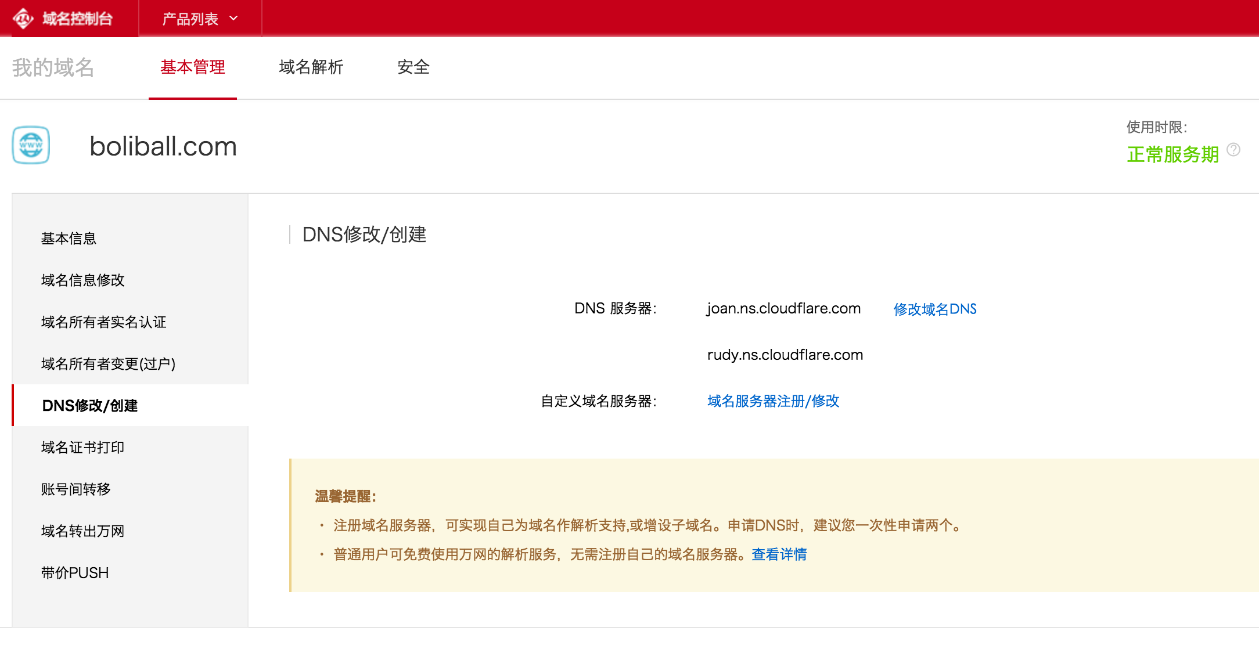This screenshot has height=649, width=1259.
Task: Click the Wanwang logo icon
Action: [23, 18]
